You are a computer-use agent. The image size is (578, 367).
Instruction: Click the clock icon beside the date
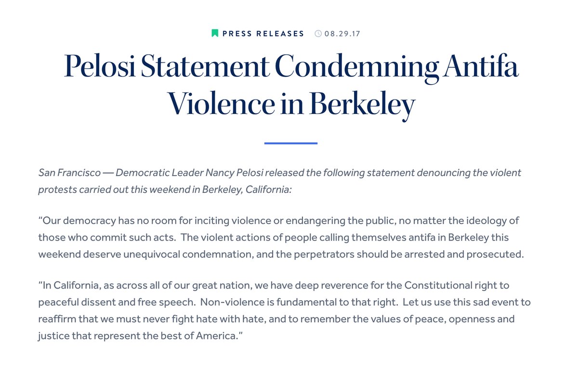tap(318, 34)
